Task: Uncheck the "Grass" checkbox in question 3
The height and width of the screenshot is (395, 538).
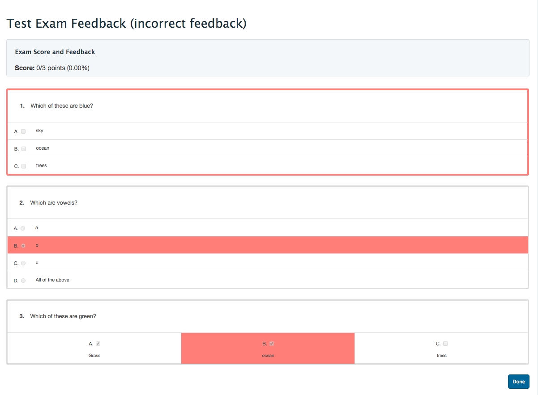Action: (98, 344)
